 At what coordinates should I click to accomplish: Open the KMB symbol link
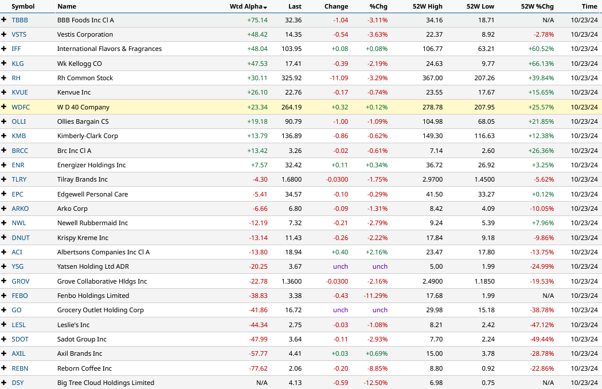pyautogui.click(x=19, y=136)
